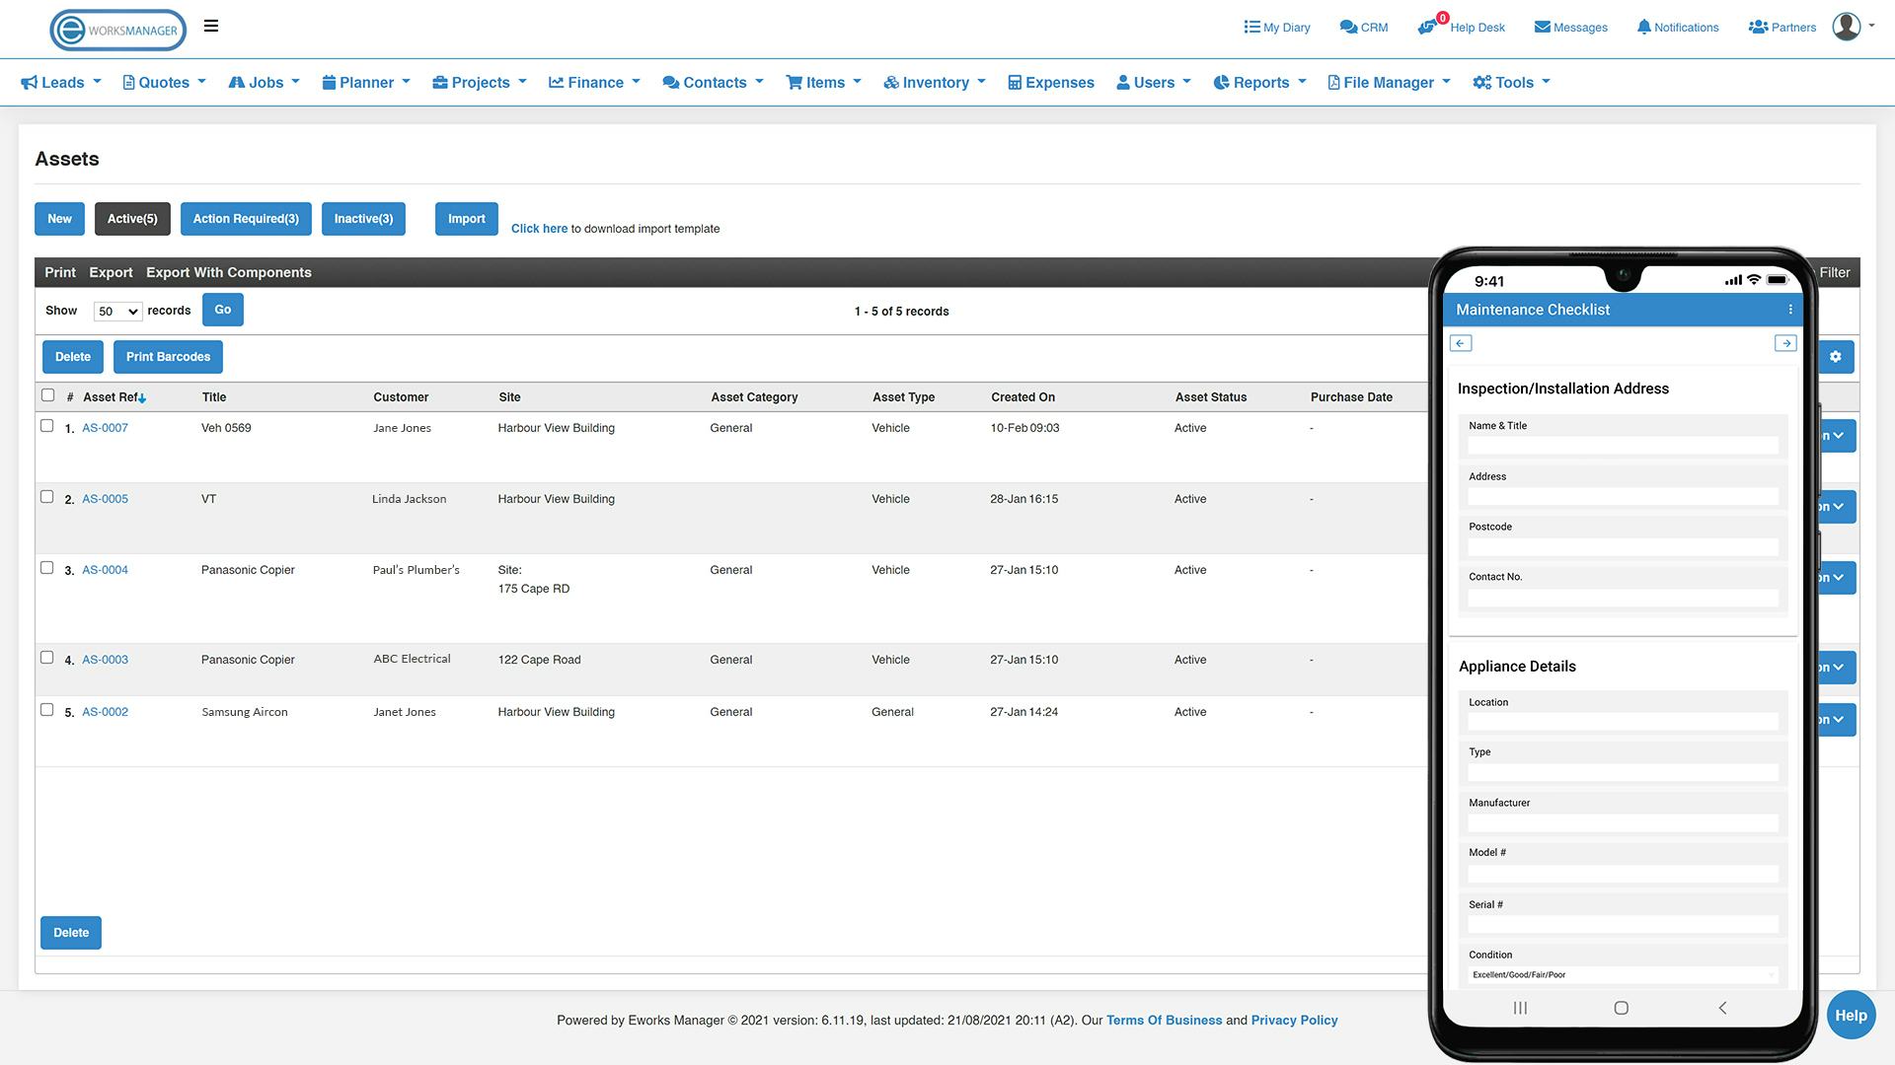Open the user avatar dropdown arrow
This screenshot has width=1895, height=1065.
[1872, 27]
